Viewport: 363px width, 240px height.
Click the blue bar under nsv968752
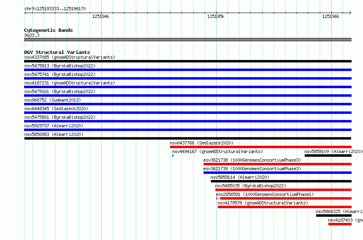[188, 104]
